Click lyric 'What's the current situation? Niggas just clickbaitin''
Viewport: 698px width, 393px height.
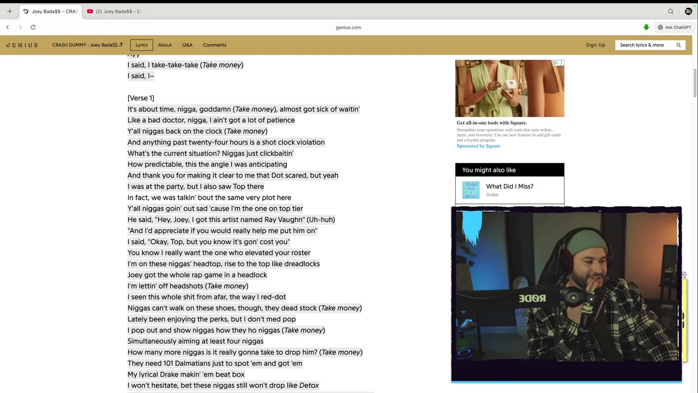coord(210,153)
